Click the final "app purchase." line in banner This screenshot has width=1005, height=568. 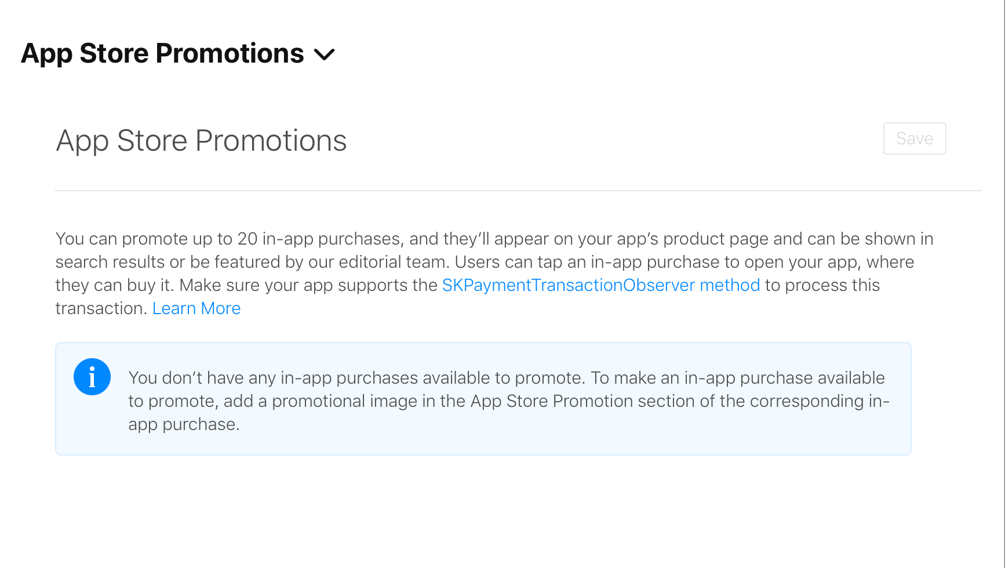[x=184, y=424]
